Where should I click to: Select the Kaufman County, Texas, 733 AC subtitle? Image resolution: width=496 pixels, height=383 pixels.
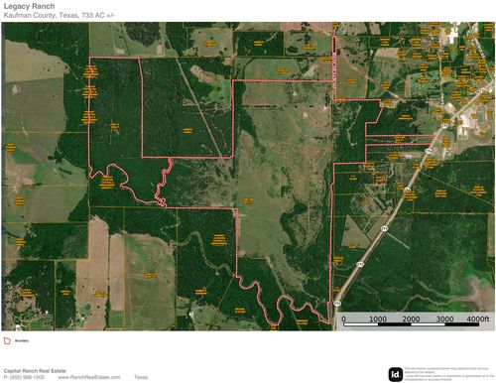point(59,15)
